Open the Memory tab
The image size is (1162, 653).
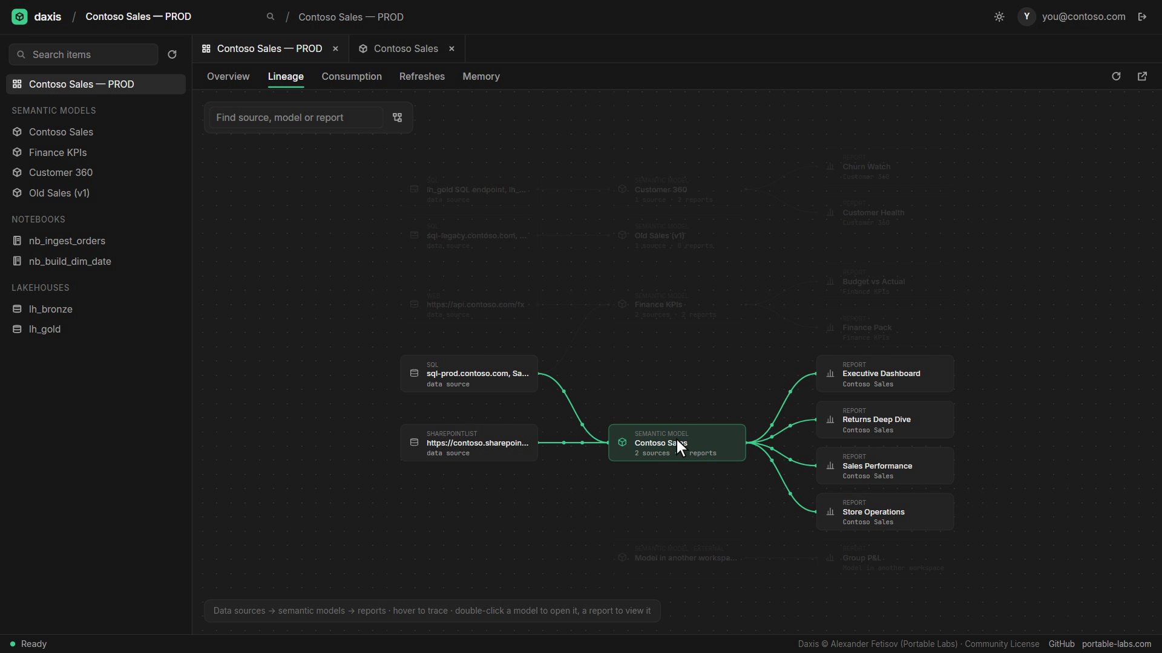(481, 77)
